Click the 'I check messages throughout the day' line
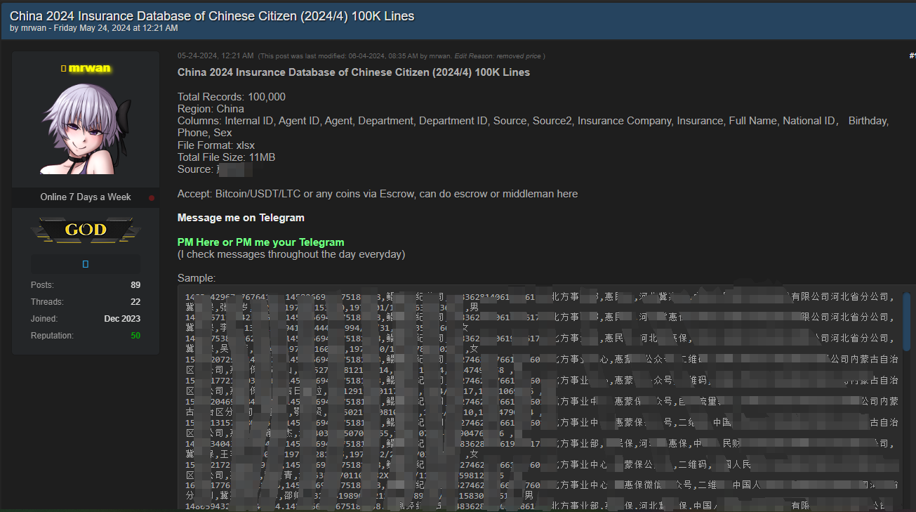Screen dimensions: 916x512 291,254
